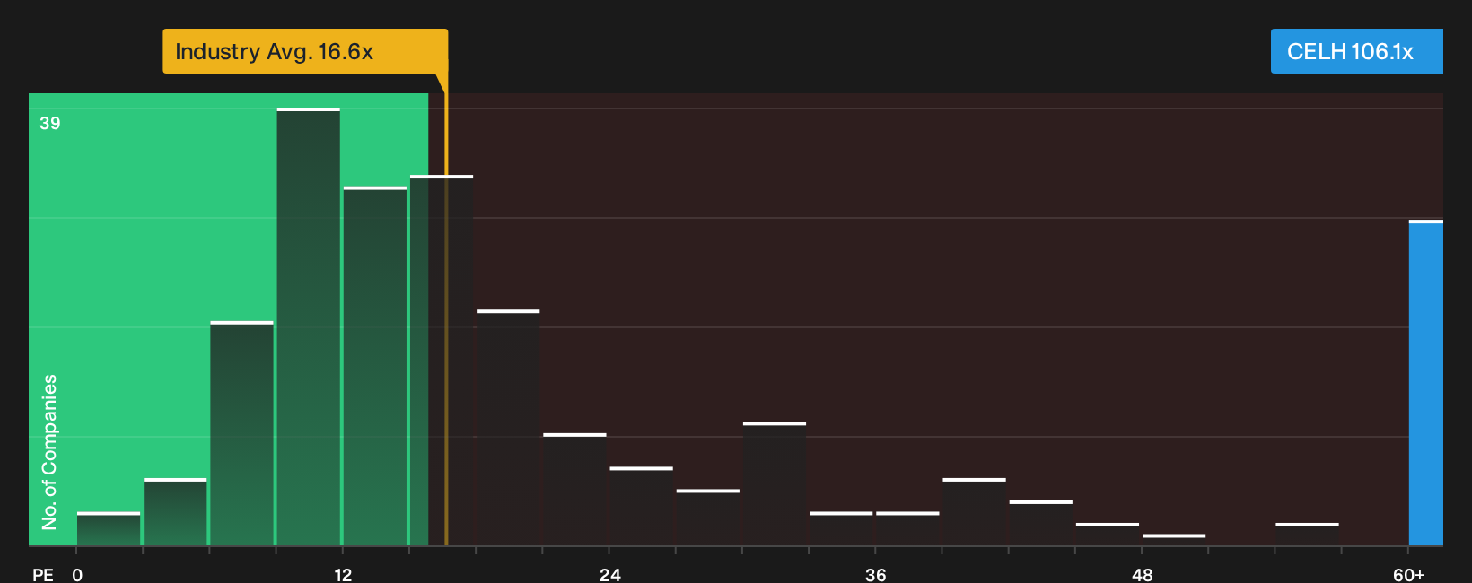
Task: Click the "36" x-axis tick label
Action: pos(876,574)
